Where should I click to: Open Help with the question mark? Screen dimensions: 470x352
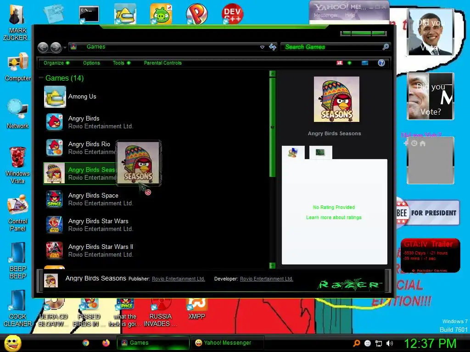pos(381,63)
